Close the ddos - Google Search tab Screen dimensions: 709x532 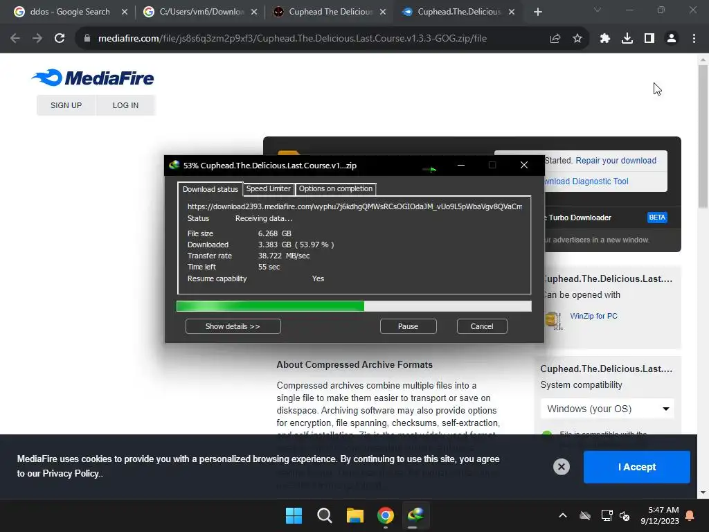[x=125, y=12]
